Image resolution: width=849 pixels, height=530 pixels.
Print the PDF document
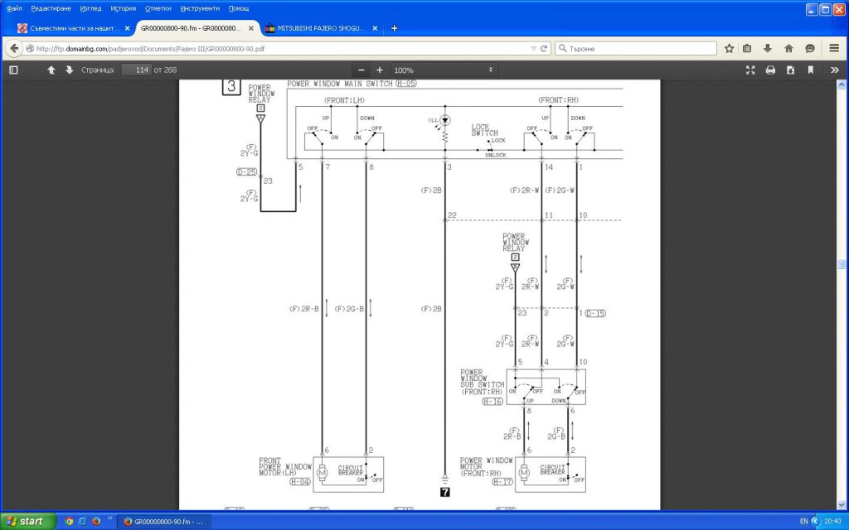coord(770,70)
